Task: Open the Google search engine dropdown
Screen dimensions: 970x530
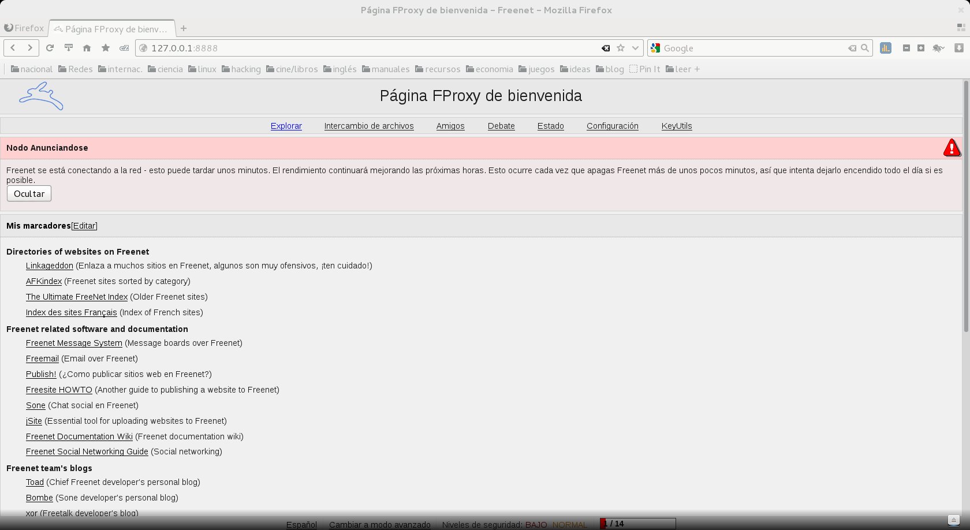Action: [655, 48]
